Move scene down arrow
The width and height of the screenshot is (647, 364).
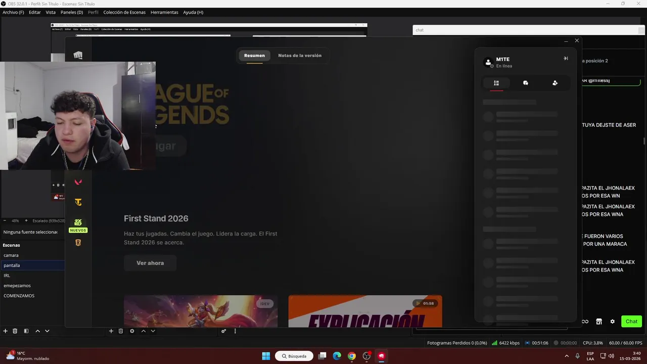click(47, 331)
